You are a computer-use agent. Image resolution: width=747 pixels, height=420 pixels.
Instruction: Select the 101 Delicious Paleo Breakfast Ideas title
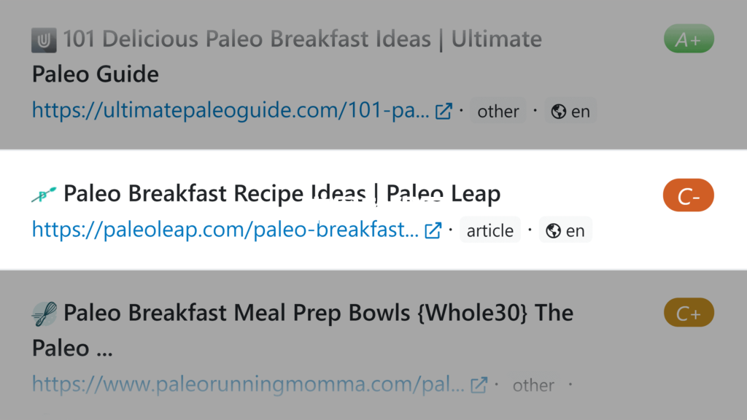click(x=287, y=57)
